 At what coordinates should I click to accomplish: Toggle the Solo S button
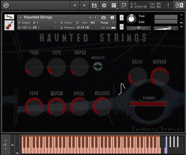coord(122,18)
